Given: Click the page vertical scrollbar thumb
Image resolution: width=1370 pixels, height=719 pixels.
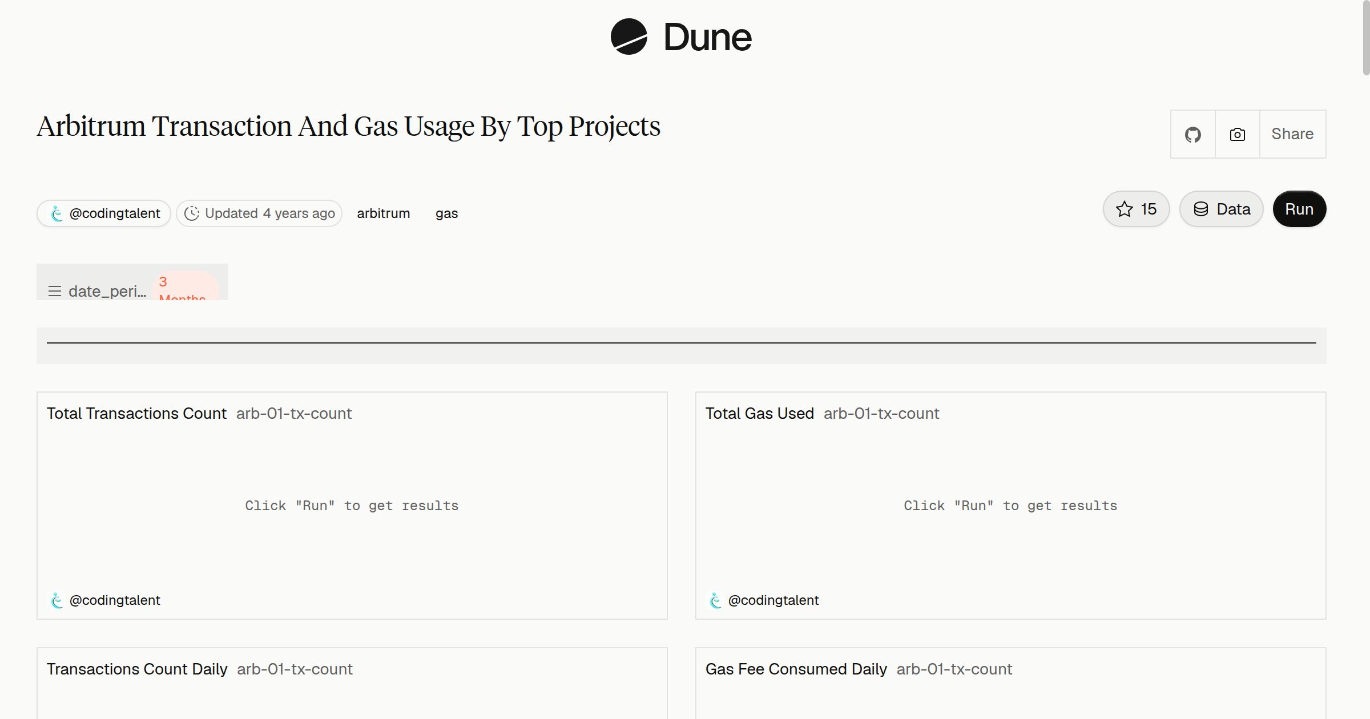Looking at the screenshot, I should [x=1366, y=38].
